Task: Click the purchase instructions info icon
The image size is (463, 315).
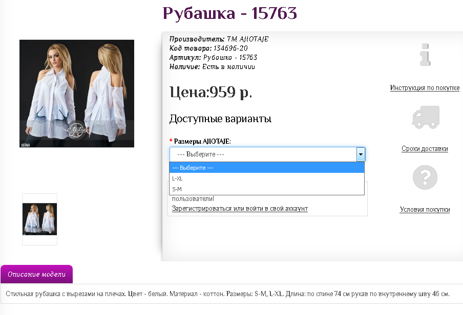Action: 425,55
